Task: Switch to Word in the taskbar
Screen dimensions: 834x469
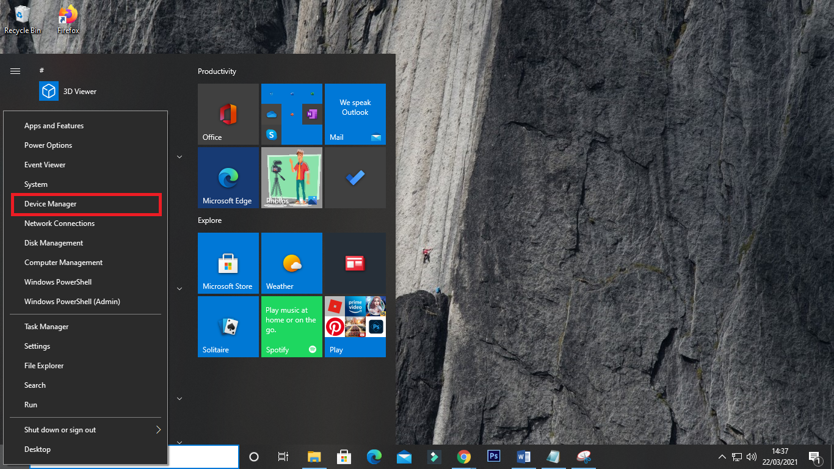Action: click(524, 456)
